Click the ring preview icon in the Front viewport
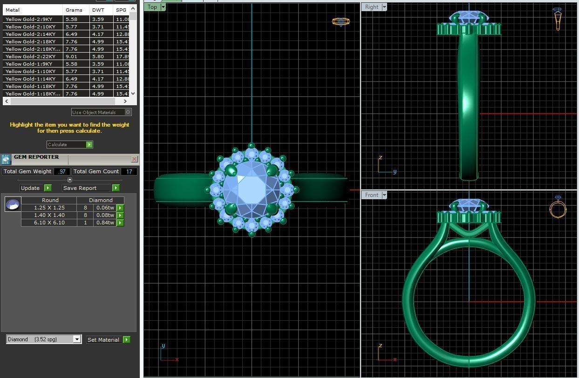Viewport: 579px width, 378px height. point(558,207)
